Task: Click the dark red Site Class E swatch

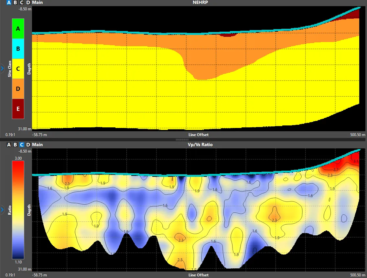Action: (x=18, y=109)
